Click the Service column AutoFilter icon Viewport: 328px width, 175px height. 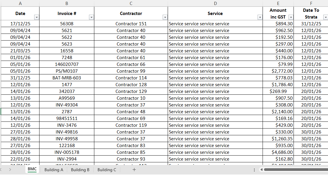(260, 17)
